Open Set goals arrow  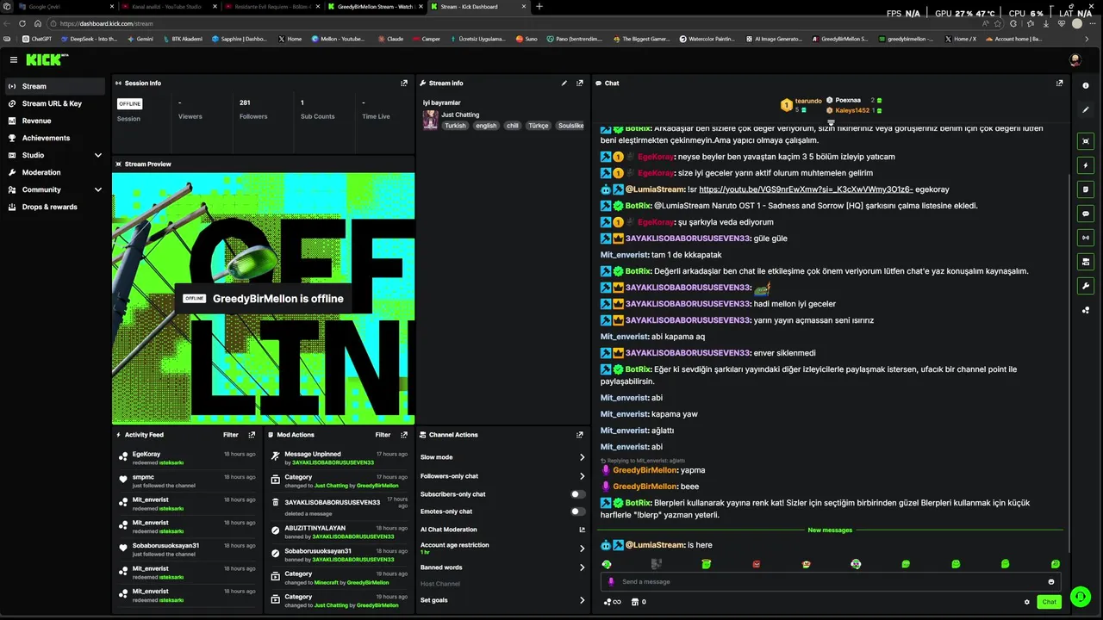[x=582, y=600]
